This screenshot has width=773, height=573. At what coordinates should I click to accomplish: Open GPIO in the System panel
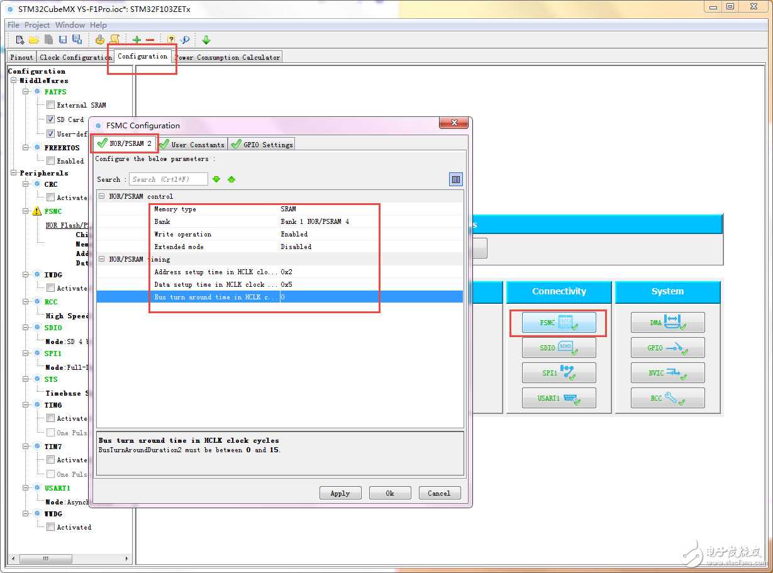pyautogui.click(x=667, y=348)
